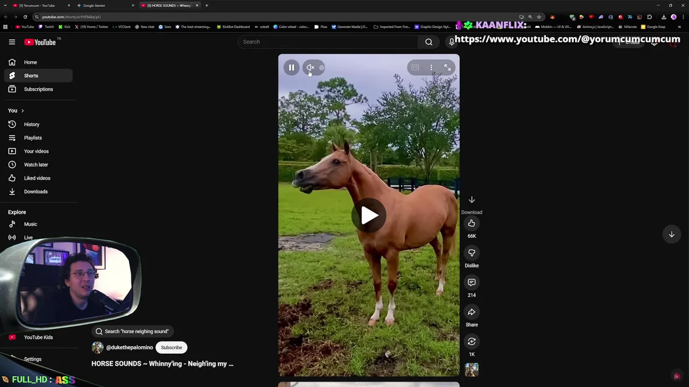Open Watch later in the sidebar

point(38,164)
